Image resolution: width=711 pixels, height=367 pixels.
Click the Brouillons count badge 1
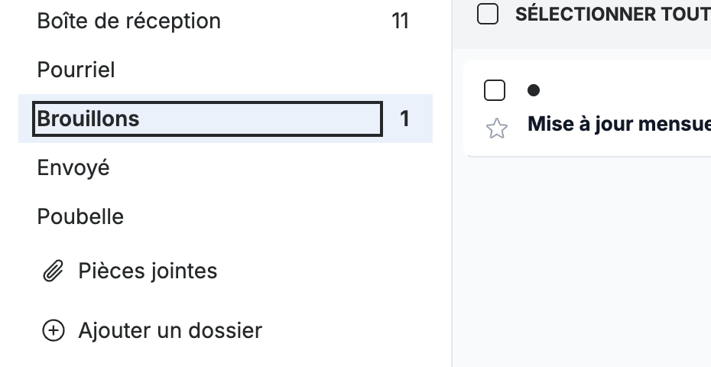coord(404,119)
